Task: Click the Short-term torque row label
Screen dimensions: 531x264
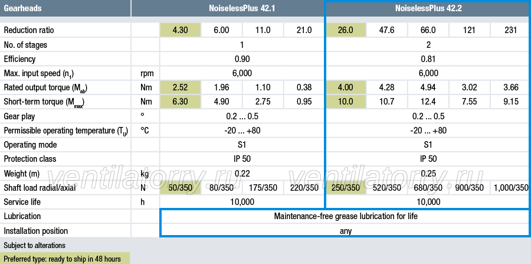Action: point(44,102)
